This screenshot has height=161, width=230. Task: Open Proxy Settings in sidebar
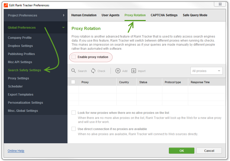pos(19,78)
